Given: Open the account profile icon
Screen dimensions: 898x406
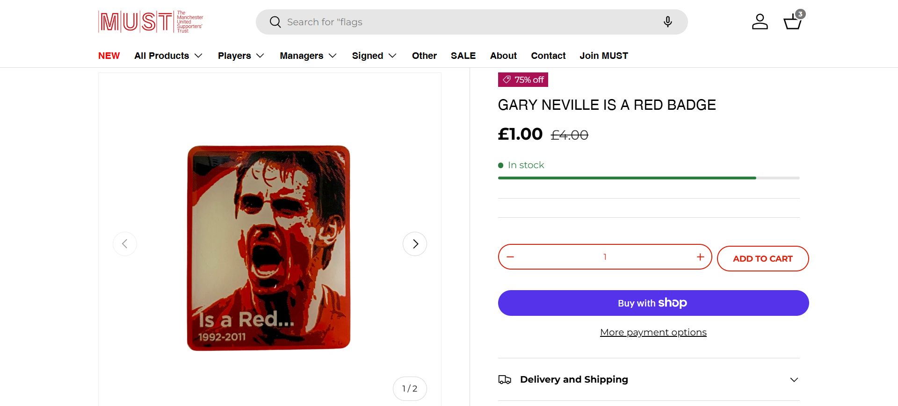Looking at the screenshot, I should tap(760, 22).
